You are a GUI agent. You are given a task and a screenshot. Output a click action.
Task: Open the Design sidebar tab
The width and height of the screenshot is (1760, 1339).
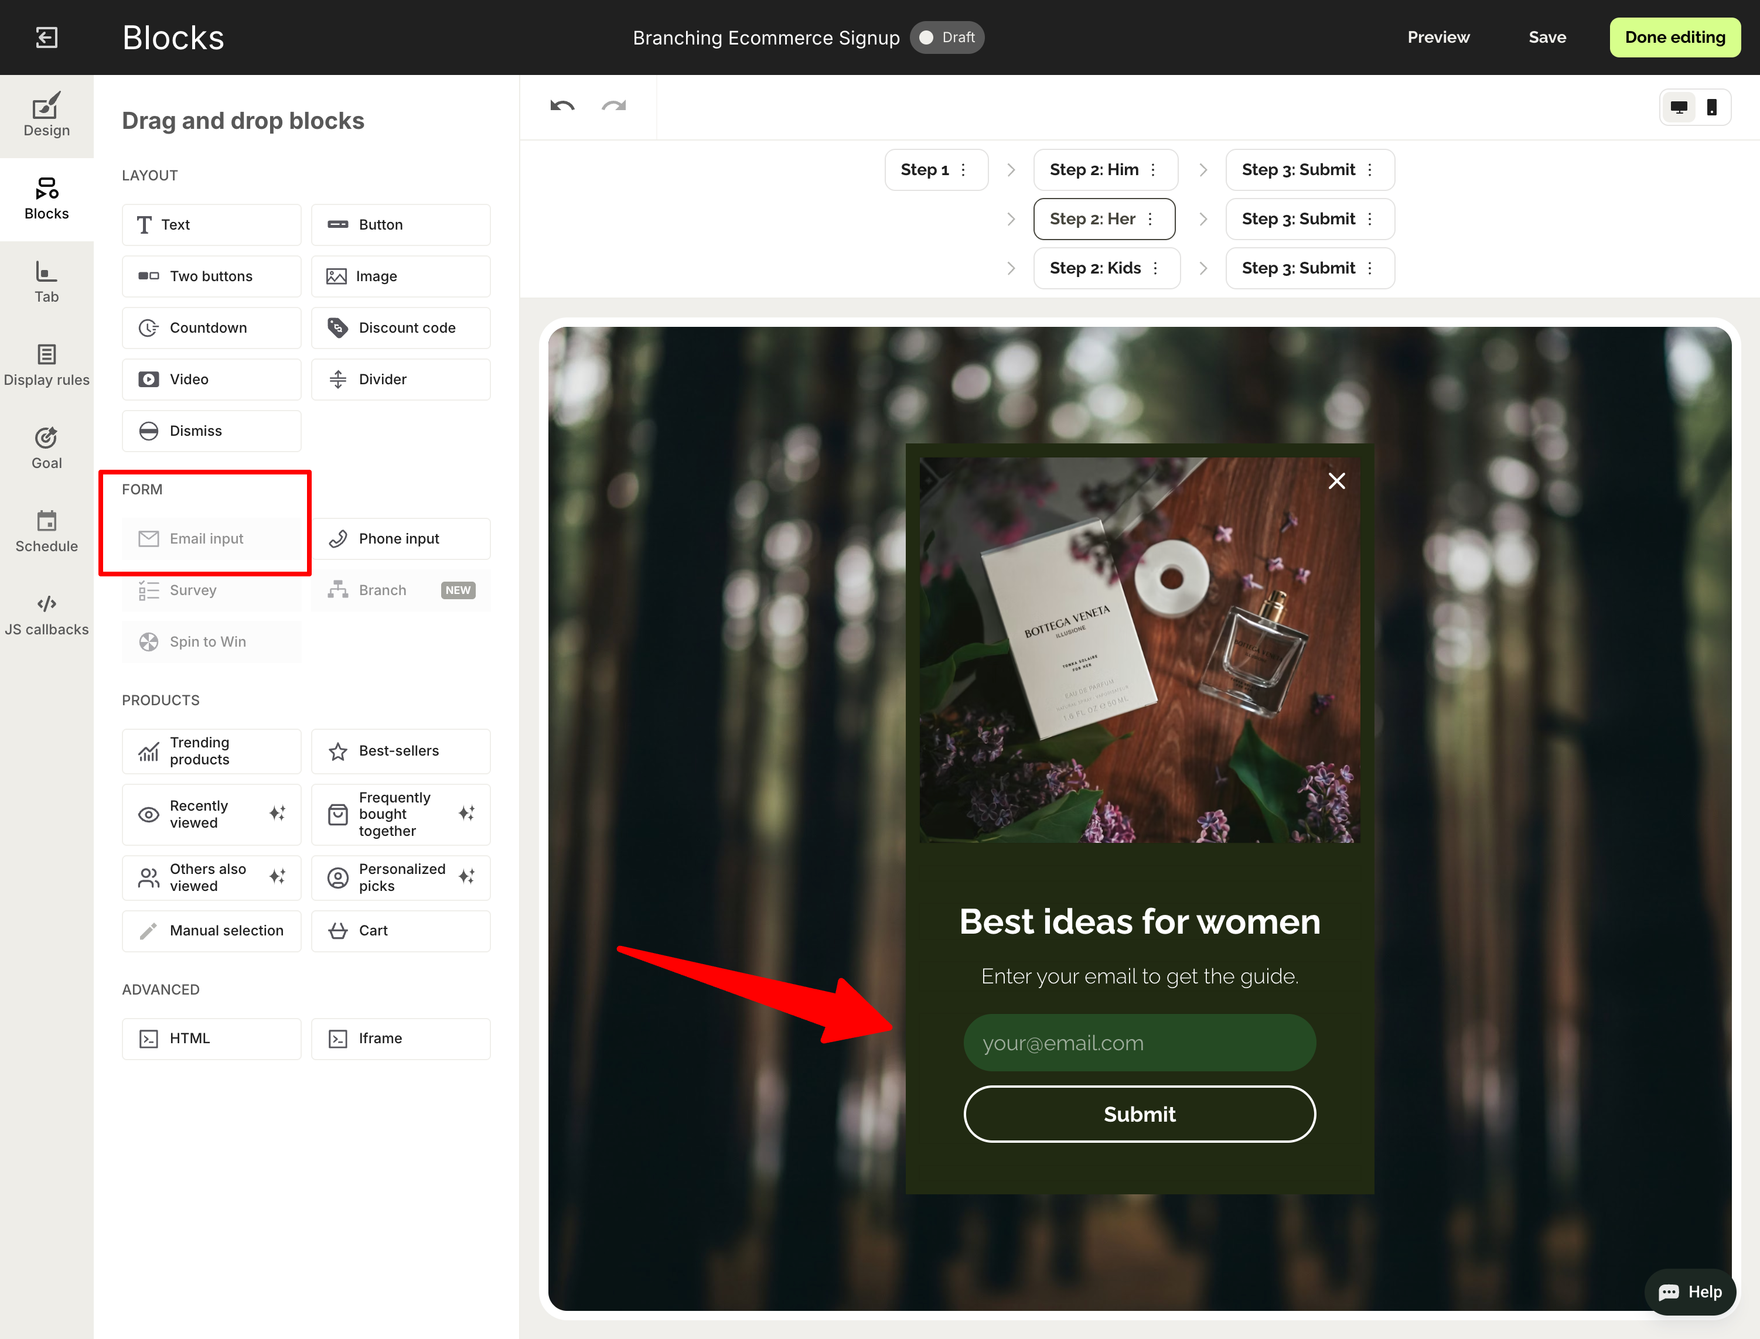(x=46, y=115)
